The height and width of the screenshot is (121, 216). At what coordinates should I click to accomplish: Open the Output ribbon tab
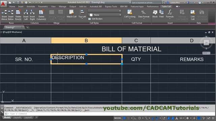[x=73, y=6]
